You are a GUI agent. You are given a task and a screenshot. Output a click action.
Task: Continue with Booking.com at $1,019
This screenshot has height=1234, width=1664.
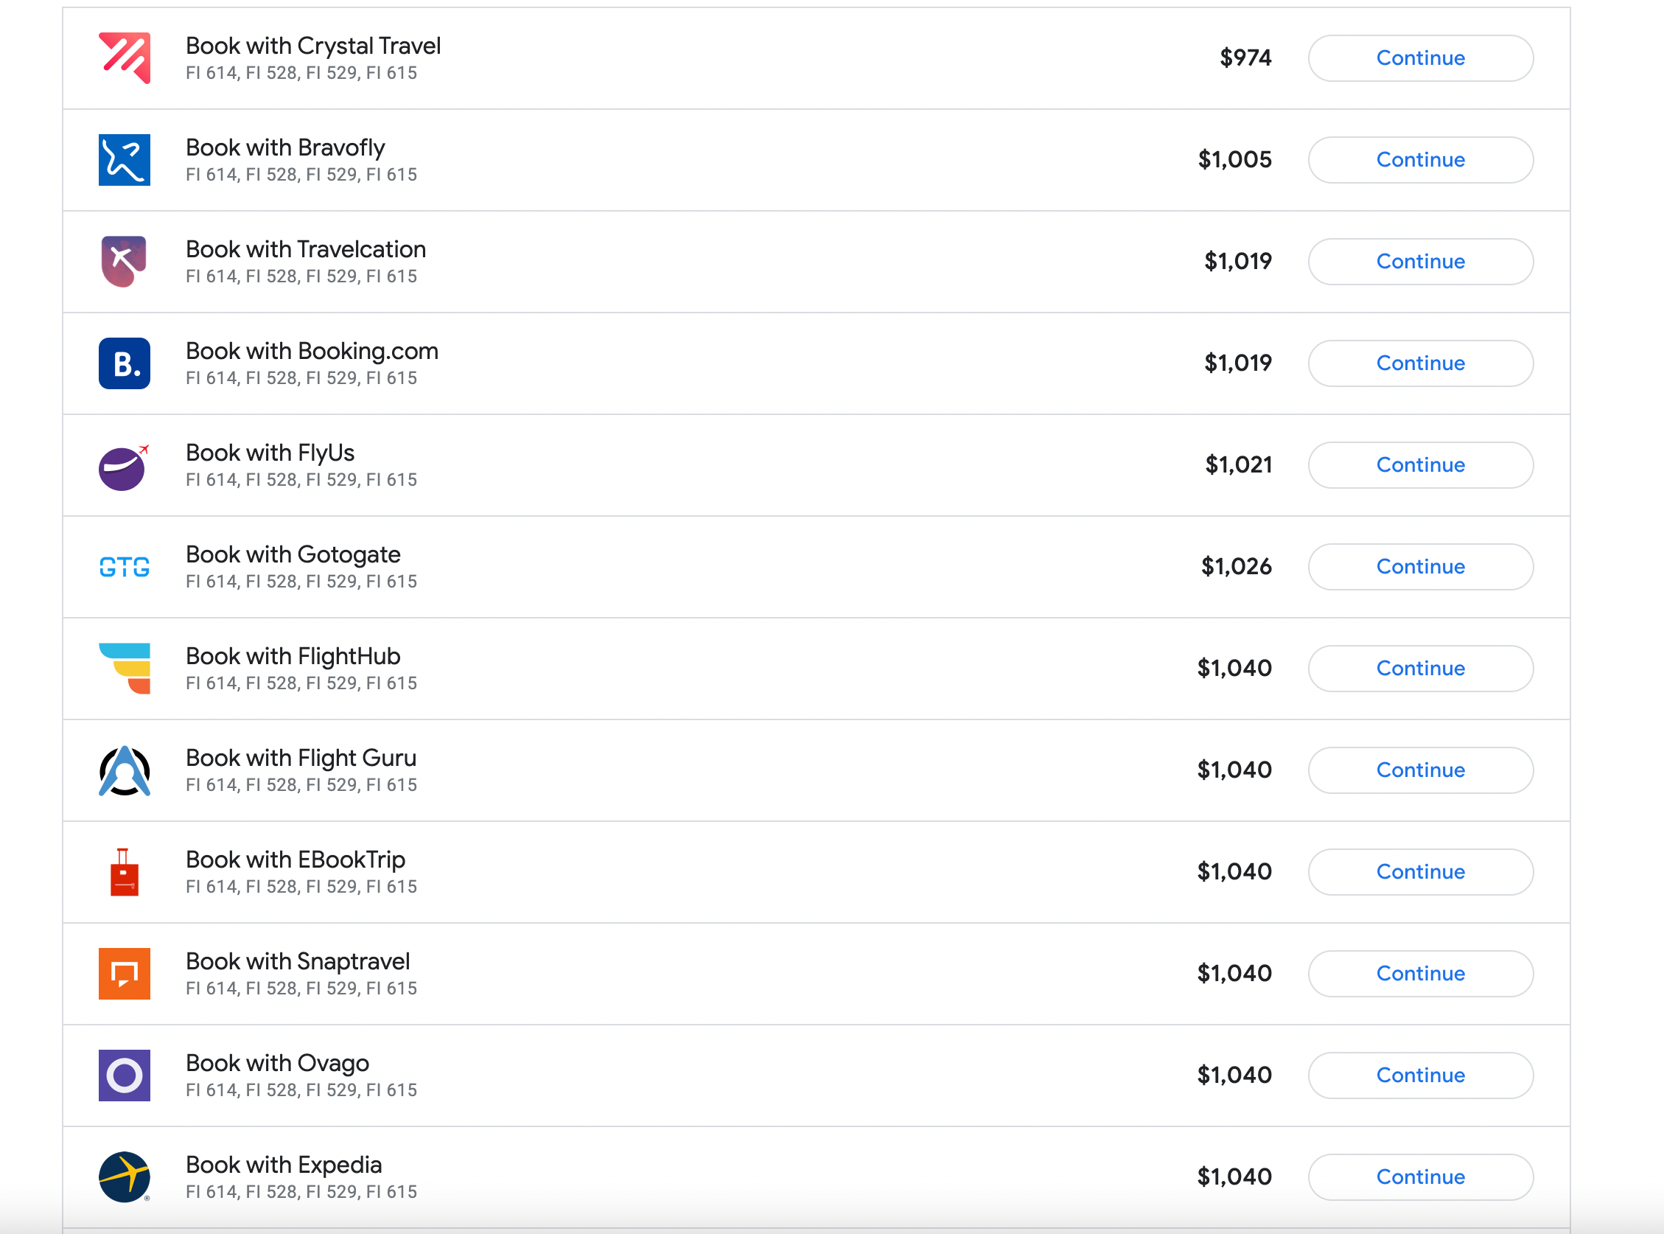point(1420,363)
